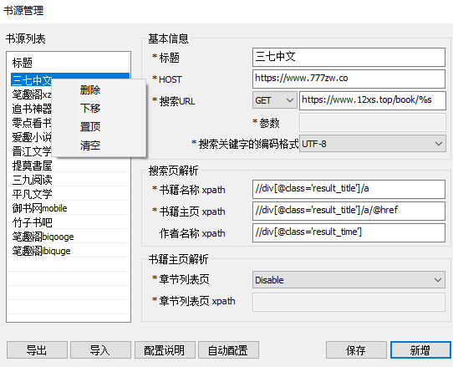The image size is (453, 367).
Task: Choose 置顶 from the context menu
Action: tap(90, 126)
